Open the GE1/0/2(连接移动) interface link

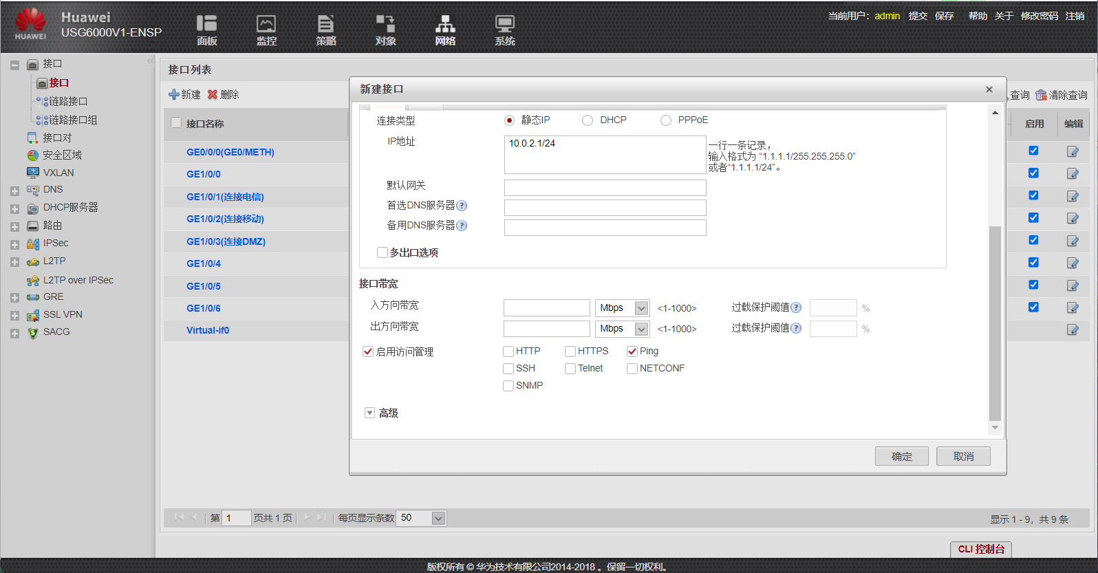point(225,219)
